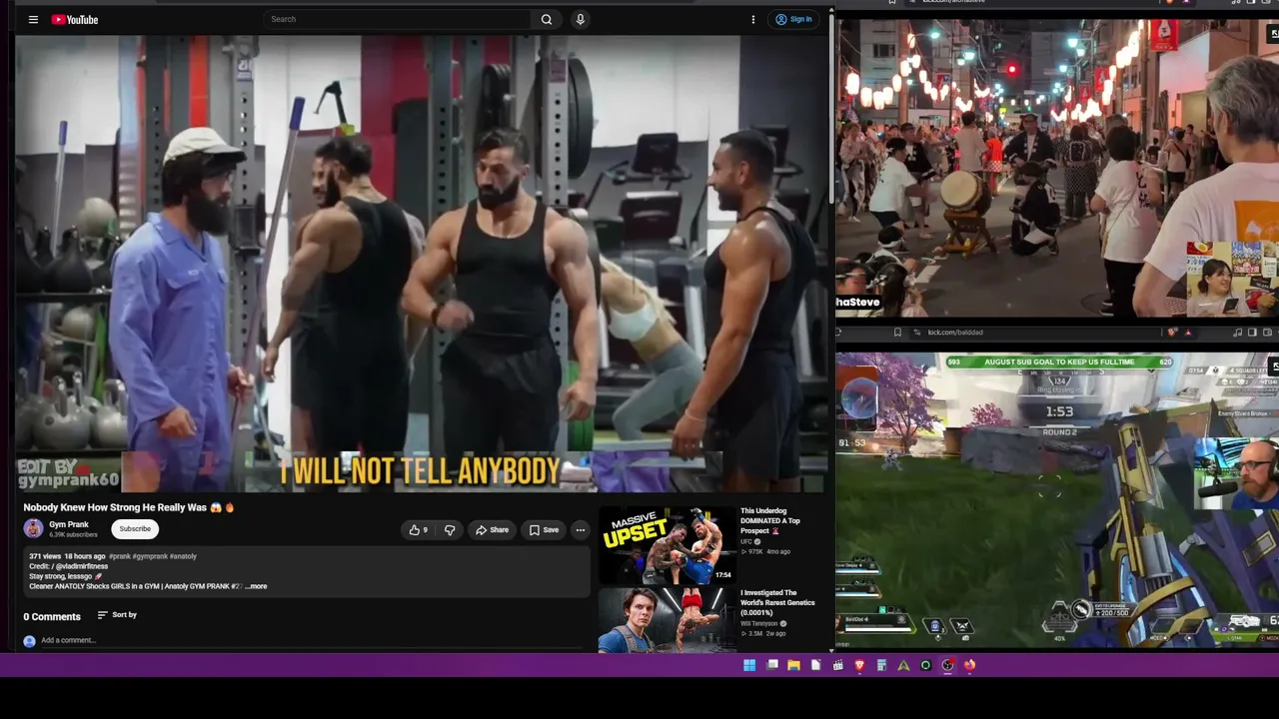Image resolution: width=1279 pixels, height=719 pixels.
Task: Open the YouTube hamburger guide menu
Action: click(x=33, y=19)
